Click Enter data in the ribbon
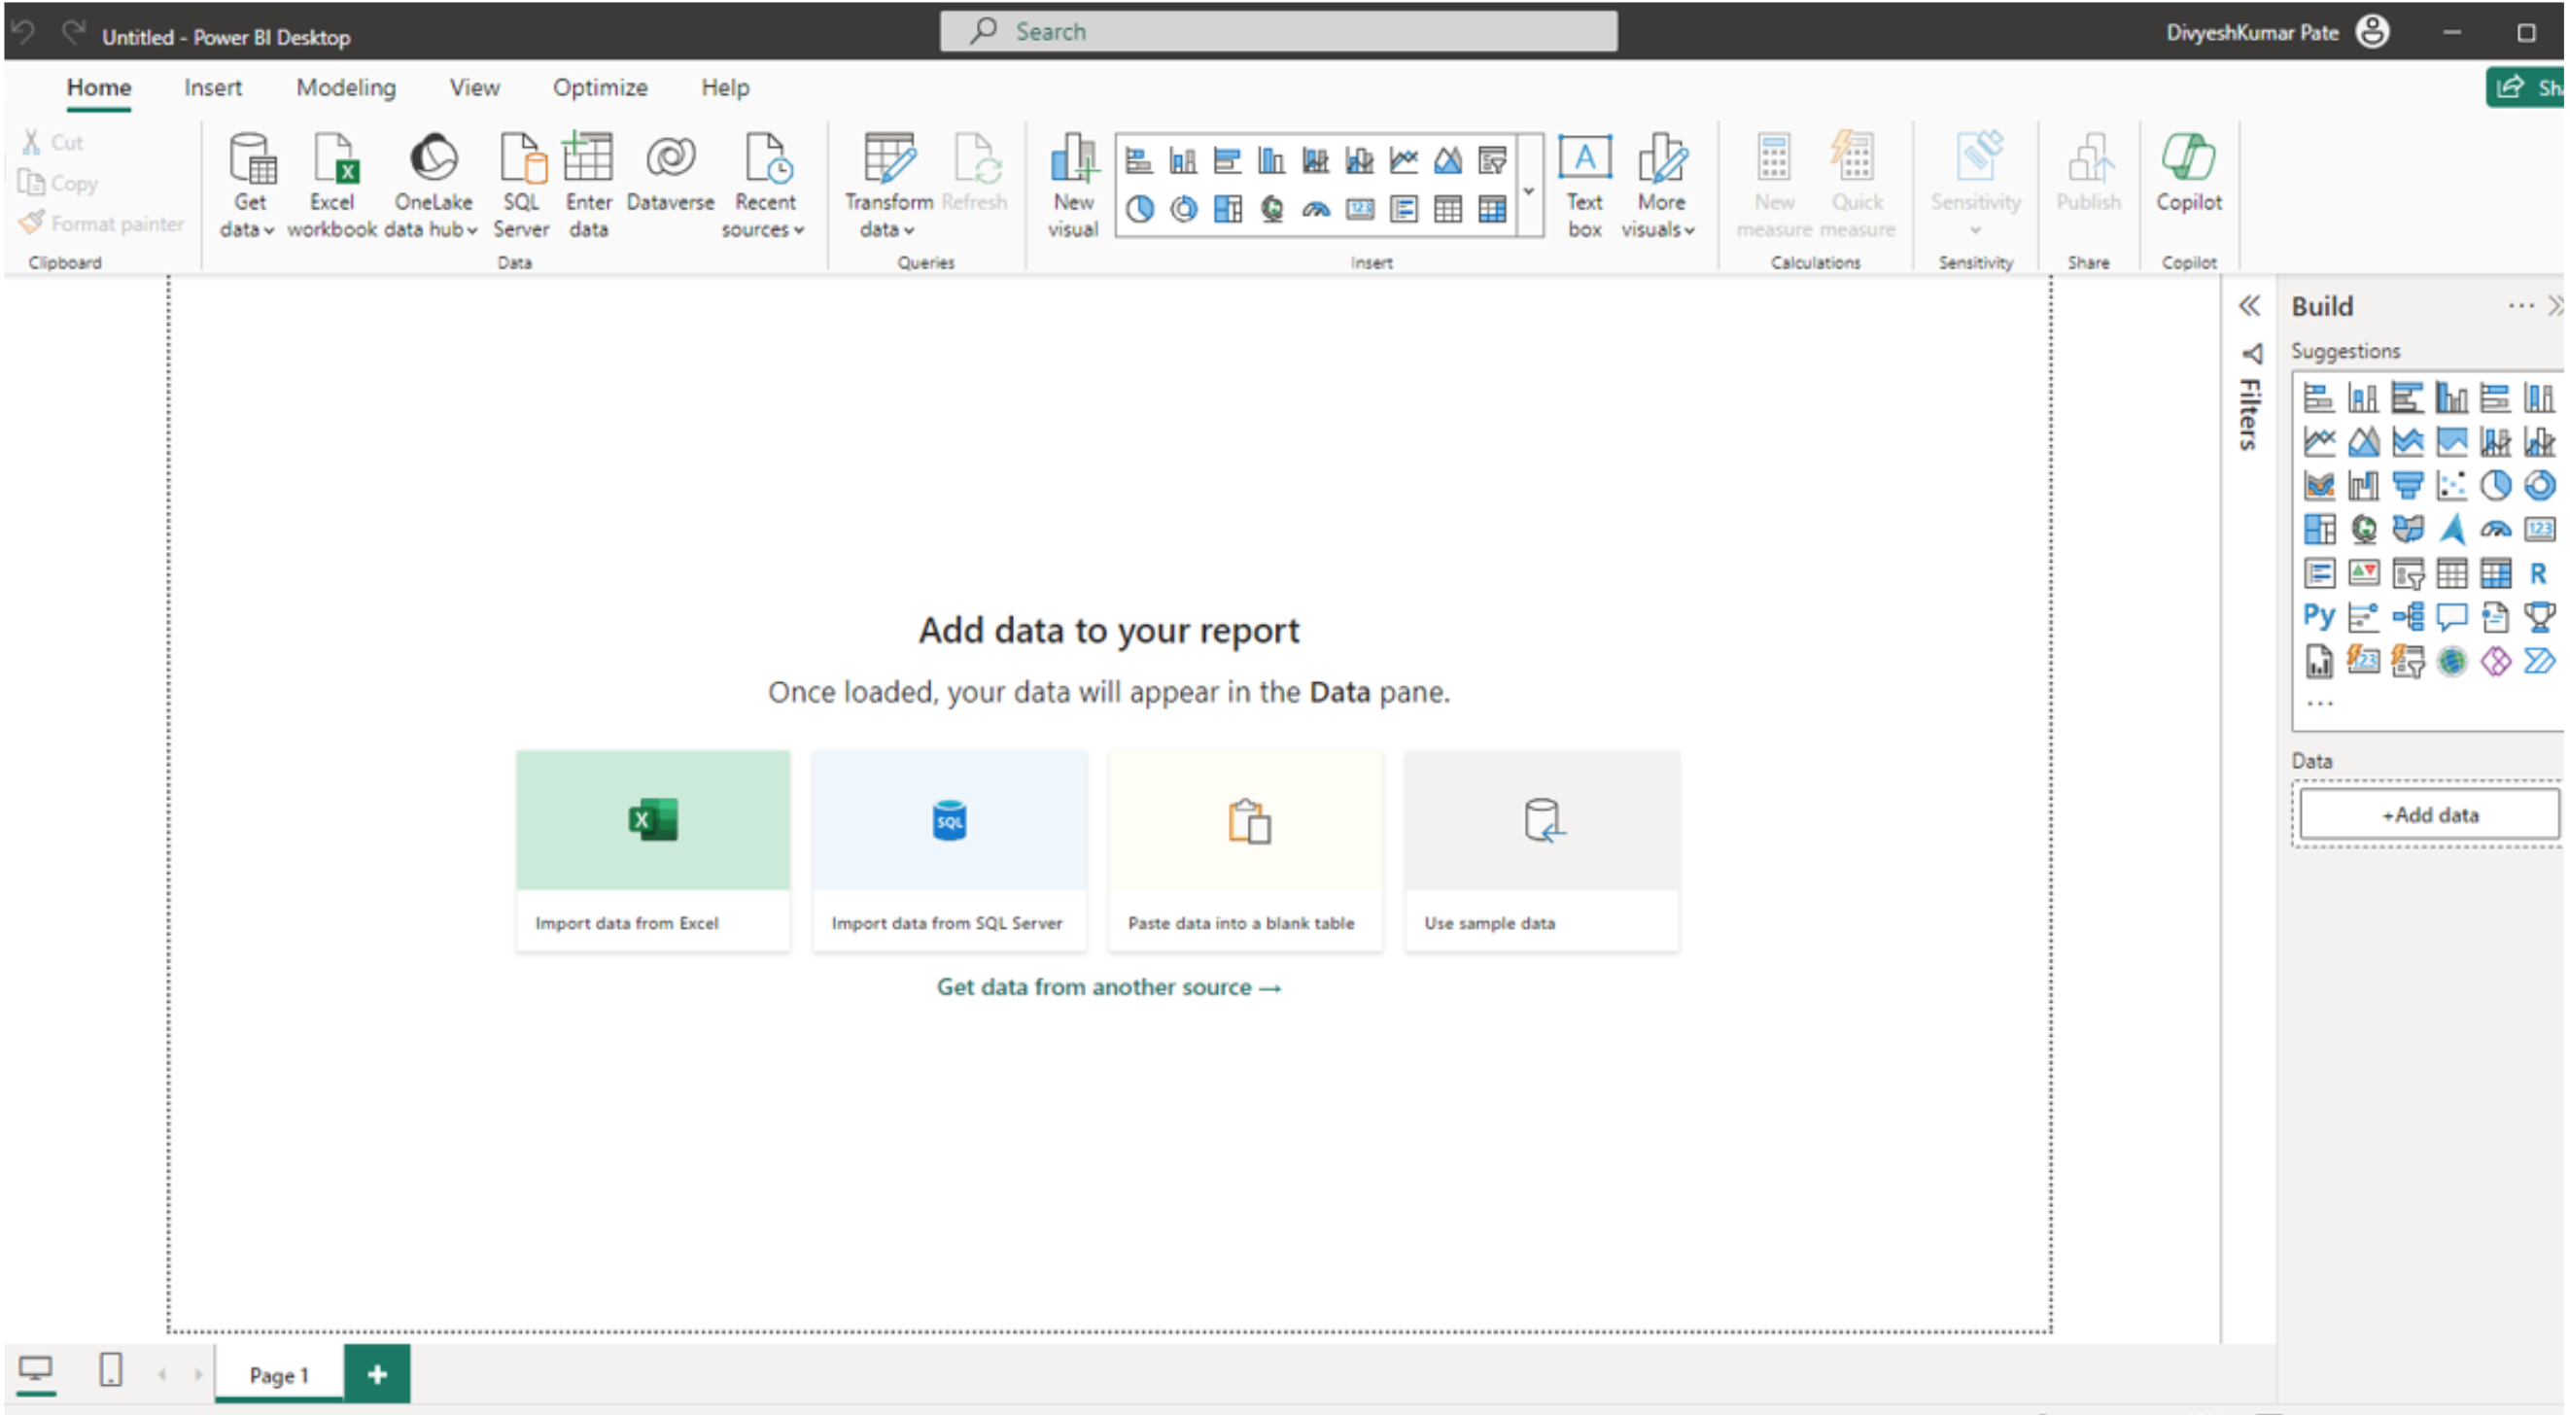Viewport: 2570px width, 1415px height. pos(589,187)
